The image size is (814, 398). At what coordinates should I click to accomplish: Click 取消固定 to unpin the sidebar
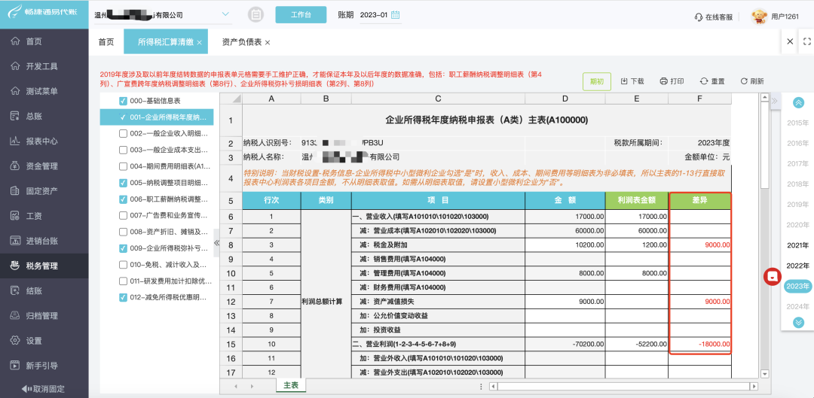44,389
